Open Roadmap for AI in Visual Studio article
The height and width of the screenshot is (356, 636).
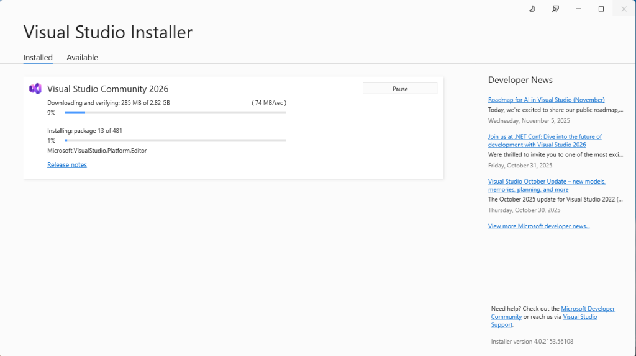546,100
